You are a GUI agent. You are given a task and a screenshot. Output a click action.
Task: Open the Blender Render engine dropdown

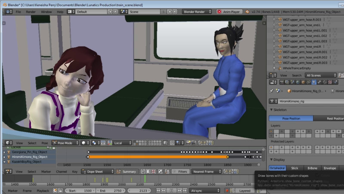coord(197,12)
